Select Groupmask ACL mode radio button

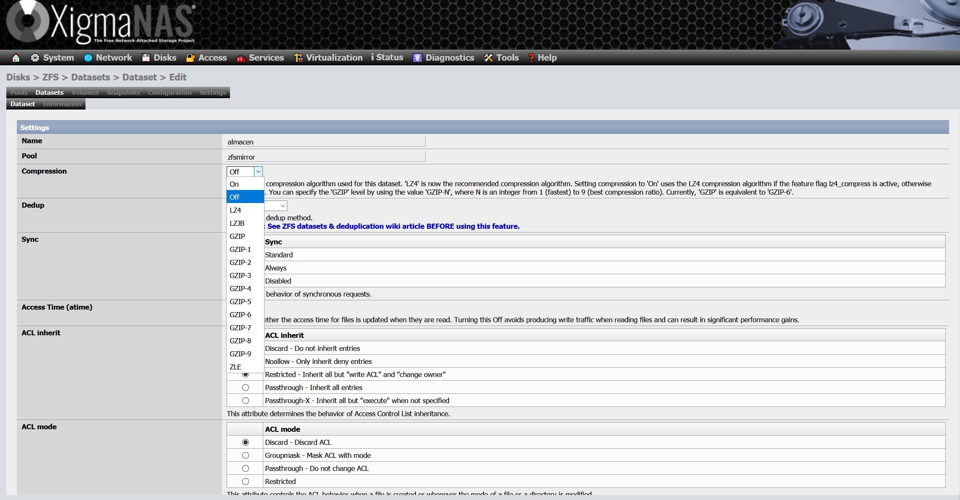pyautogui.click(x=246, y=455)
